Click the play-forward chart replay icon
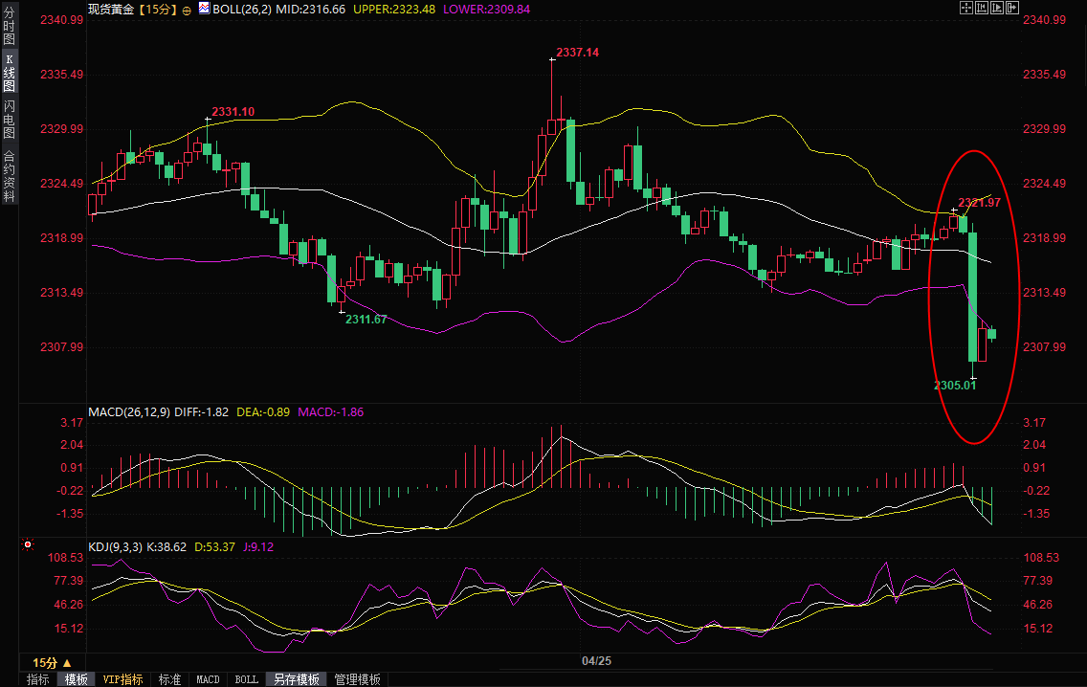This screenshot has height=687, width=1087. pyautogui.click(x=997, y=8)
